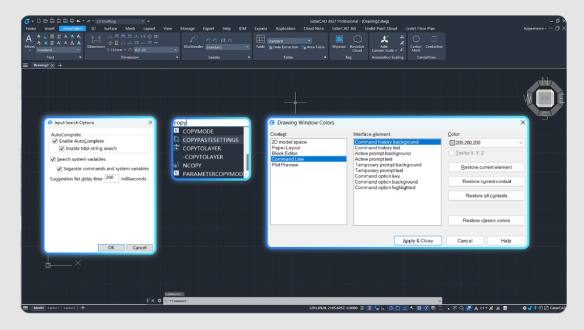Image resolution: width=584 pixels, height=330 pixels.
Task: Open the drawing tabs hamburger menu
Action: coord(26,65)
